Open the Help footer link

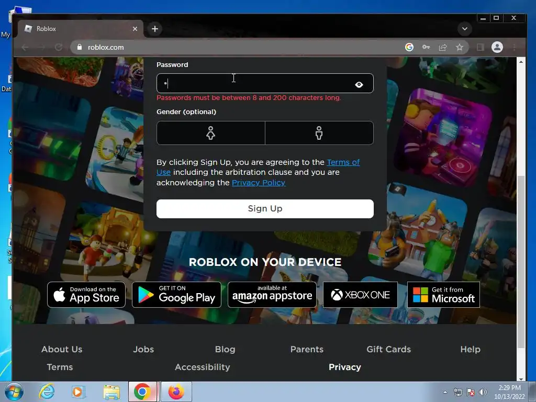(x=471, y=349)
